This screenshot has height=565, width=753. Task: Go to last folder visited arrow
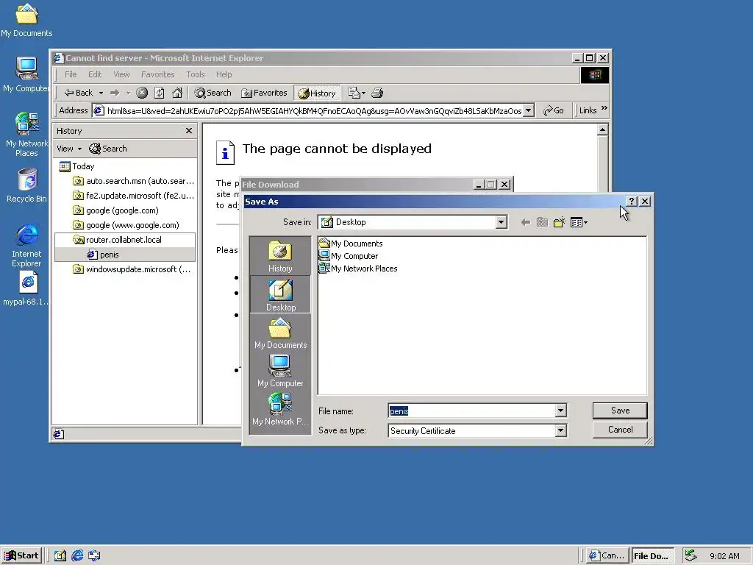pos(525,222)
